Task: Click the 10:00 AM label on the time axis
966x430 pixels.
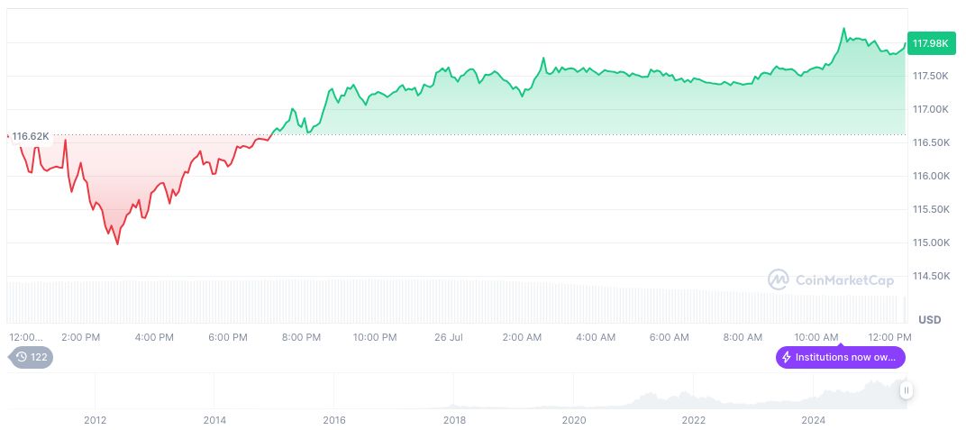Action: (x=817, y=337)
